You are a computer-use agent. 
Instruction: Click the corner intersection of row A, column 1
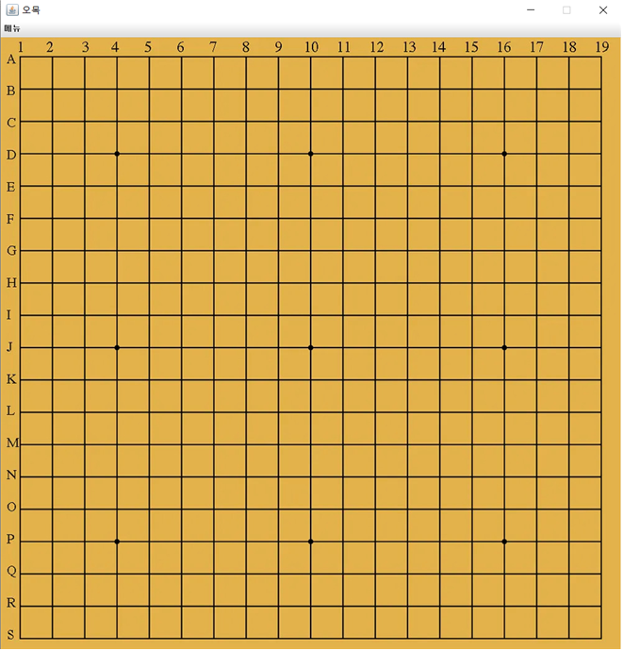tap(20, 57)
